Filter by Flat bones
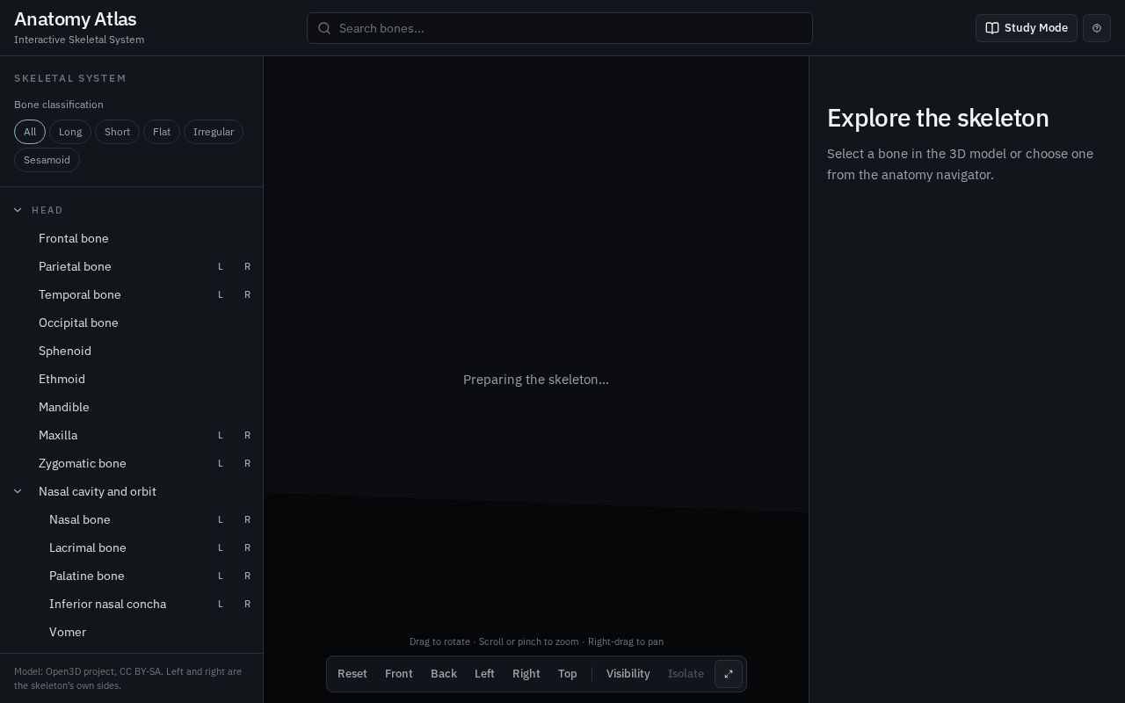The width and height of the screenshot is (1125, 703). pyautogui.click(x=162, y=132)
